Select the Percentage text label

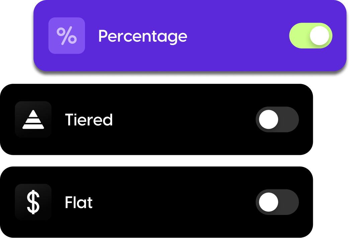click(x=143, y=36)
